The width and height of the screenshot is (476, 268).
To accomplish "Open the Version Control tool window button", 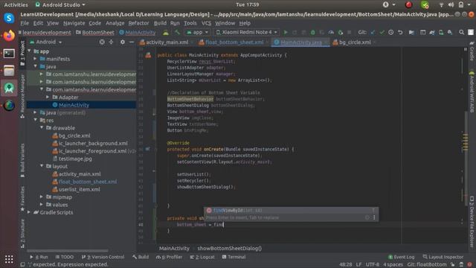I will click(103, 257).
